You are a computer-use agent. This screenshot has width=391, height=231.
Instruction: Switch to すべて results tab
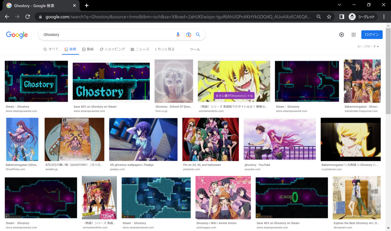tap(51, 49)
